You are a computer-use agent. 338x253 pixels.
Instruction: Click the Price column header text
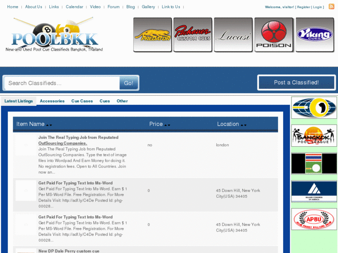[156, 124]
